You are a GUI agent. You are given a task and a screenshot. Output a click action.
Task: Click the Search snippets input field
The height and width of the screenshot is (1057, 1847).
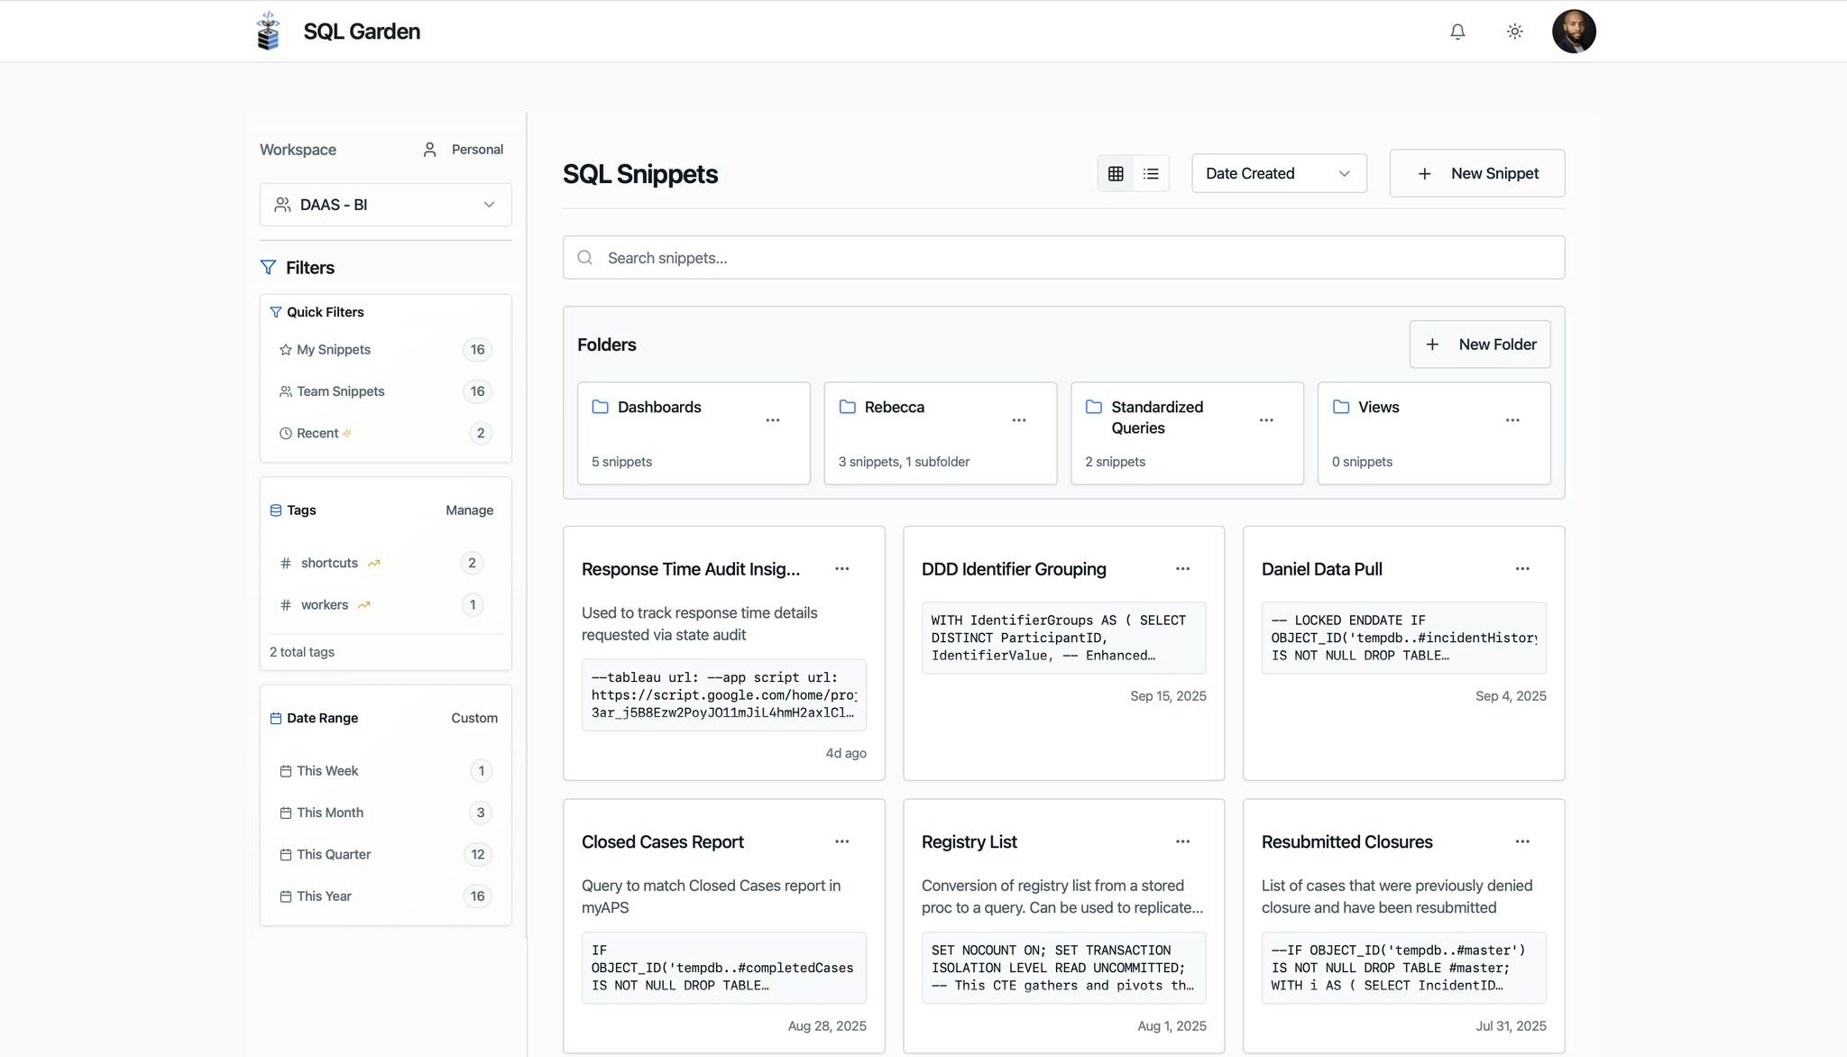tap(1064, 258)
